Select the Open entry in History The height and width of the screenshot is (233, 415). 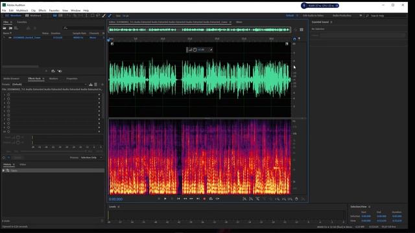53,171
